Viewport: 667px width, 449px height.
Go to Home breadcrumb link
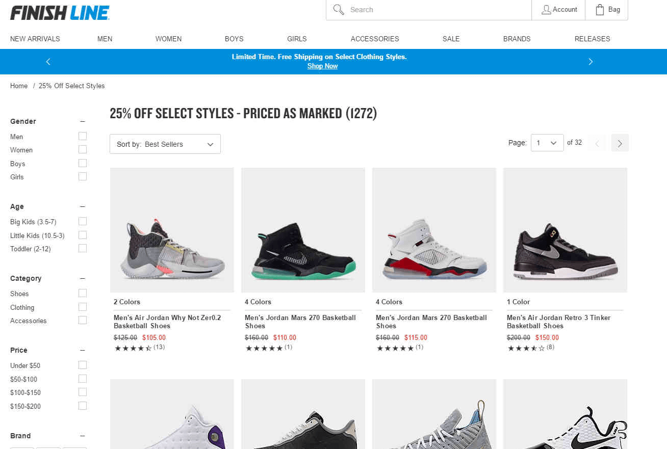[x=19, y=86]
